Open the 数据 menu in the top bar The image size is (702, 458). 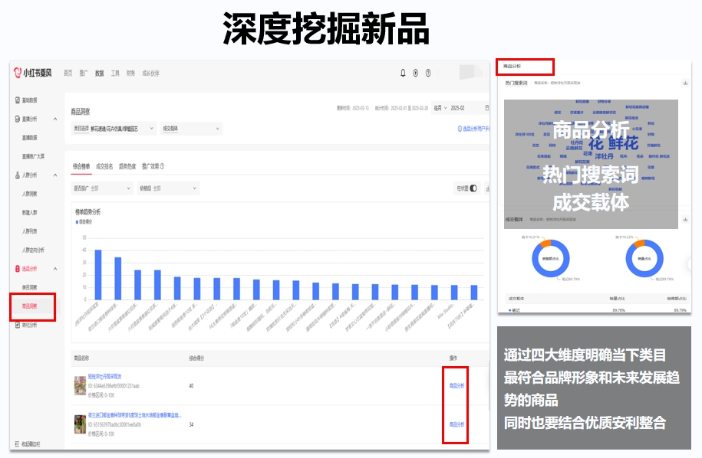point(99,74)
